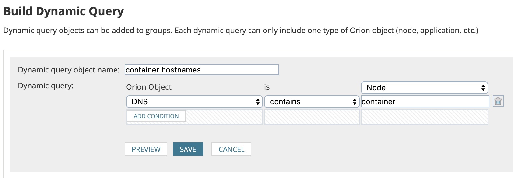Open the Node object type dropdown
The image size is (513, 178).
pos(424,87)
